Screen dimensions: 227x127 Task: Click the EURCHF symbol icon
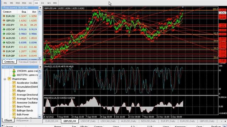(4, 51)
